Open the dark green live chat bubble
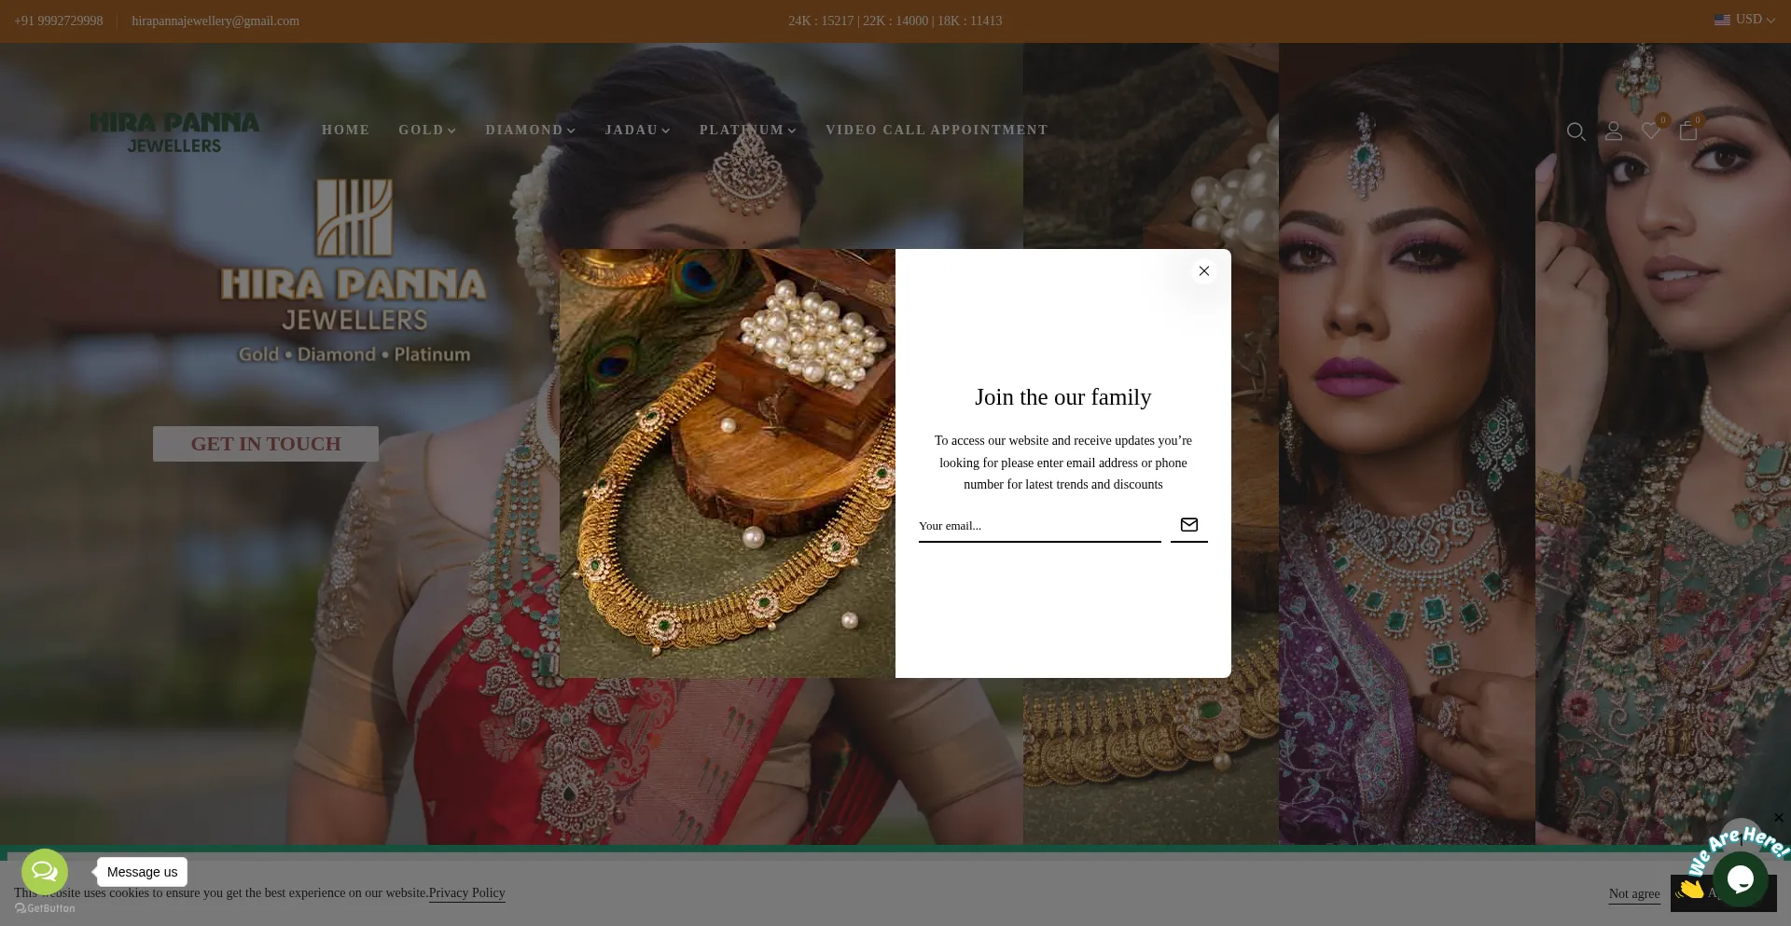 (1741, 878)
